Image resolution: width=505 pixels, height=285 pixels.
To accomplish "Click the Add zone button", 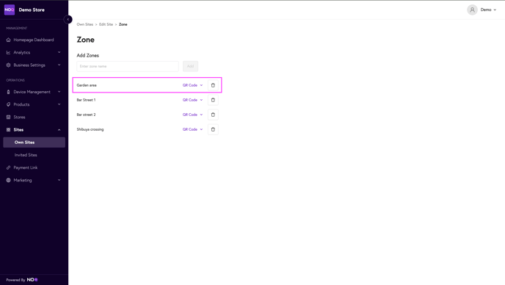I will click(x=190, y=66).
